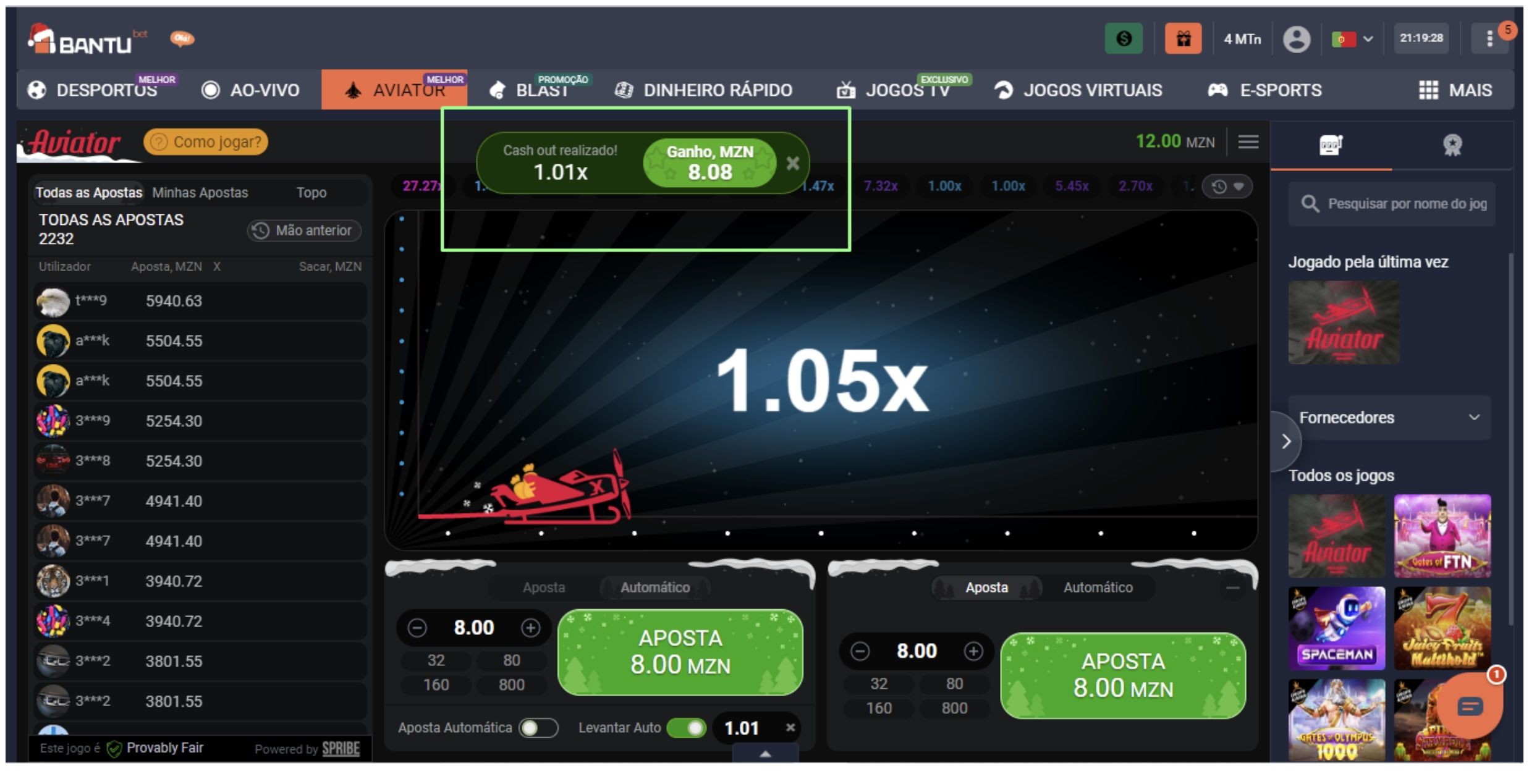Select Aposta mode in left bet panel
1529x771 pixels.
tap(543, 588)
